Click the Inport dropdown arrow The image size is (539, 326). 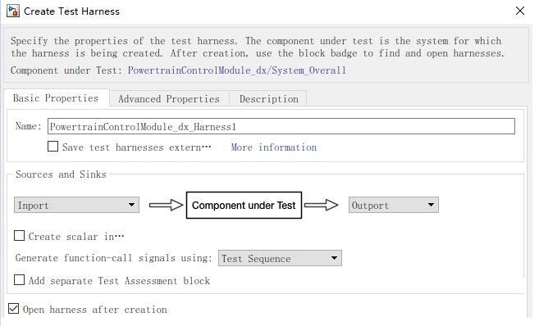(131, 205)
